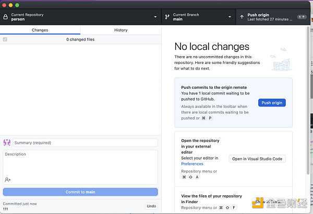
Task: Expand the Current Repository dropdown arrow
Action: point(155,17)
